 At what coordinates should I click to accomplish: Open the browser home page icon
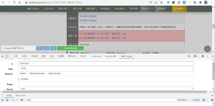[x=19, y=2]
